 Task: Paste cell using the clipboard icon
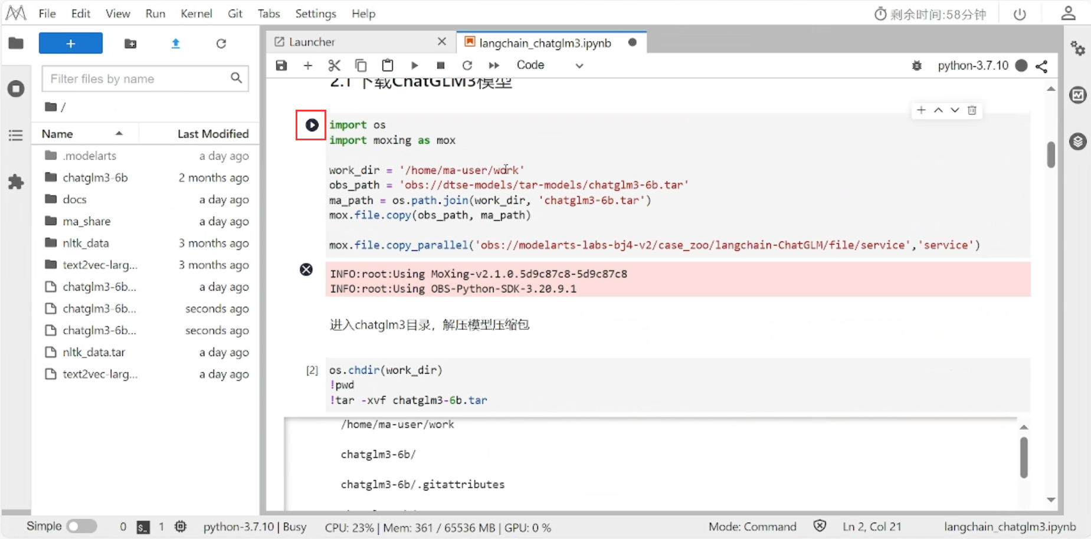(x=388, y=65)
